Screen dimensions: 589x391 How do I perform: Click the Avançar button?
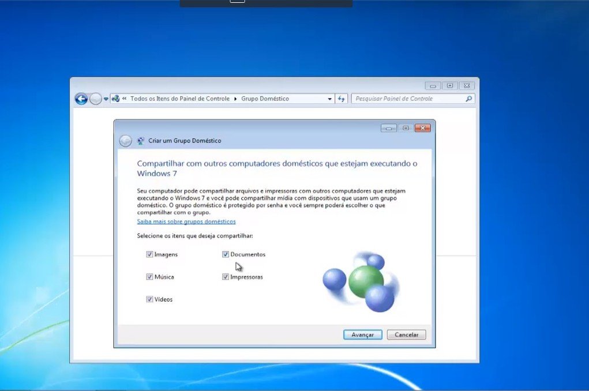[362, 334]
